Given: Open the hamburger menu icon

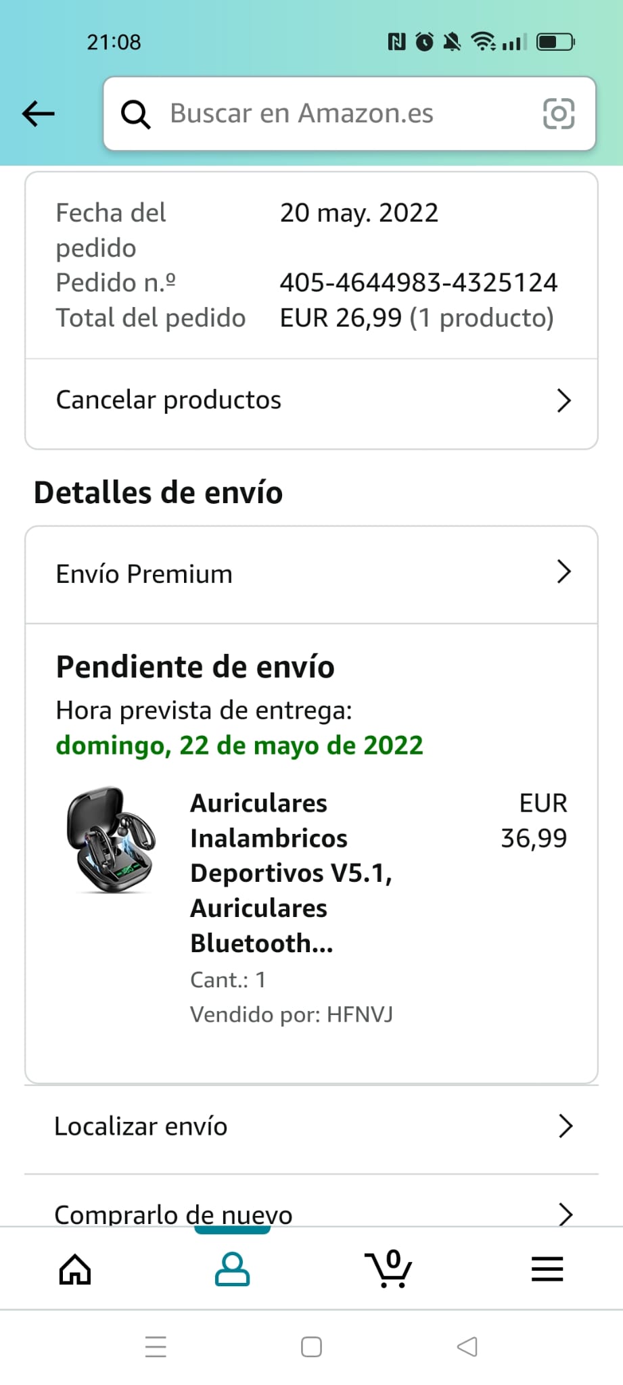Looking at the screenshot, I should coord(547,1269).
